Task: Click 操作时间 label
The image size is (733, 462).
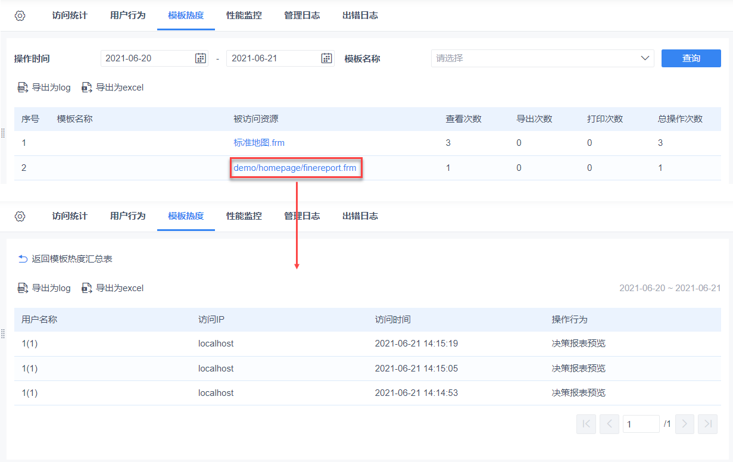Action: coord(32,58)
